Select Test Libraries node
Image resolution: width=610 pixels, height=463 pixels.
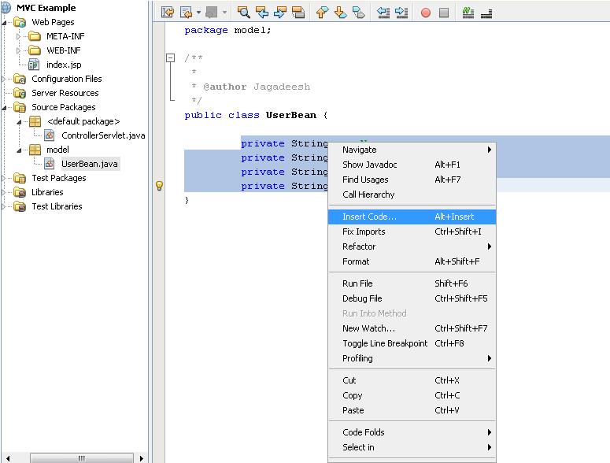[x=57, y=206]
